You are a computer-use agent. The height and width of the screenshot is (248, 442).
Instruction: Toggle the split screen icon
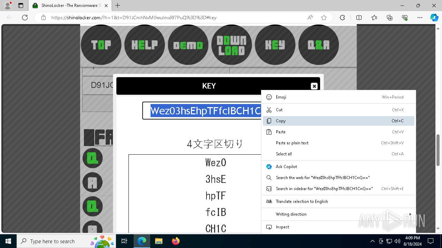tap(359, 18)
